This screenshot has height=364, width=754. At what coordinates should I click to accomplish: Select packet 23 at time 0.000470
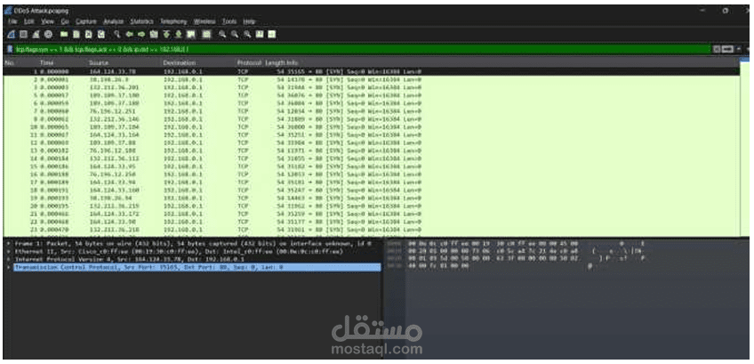(x=372, y=229)
